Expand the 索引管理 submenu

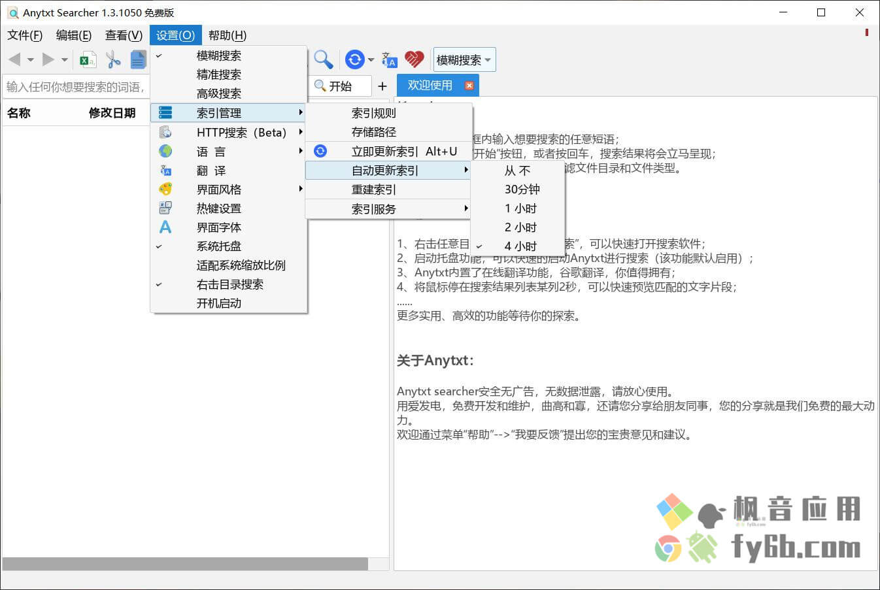(229, 113)
